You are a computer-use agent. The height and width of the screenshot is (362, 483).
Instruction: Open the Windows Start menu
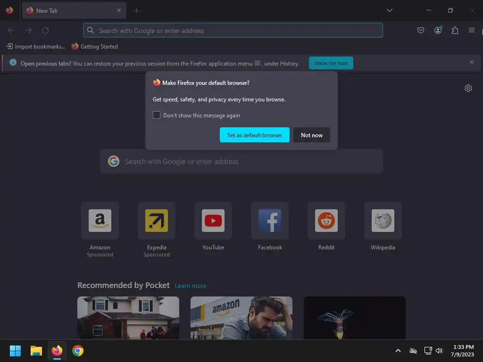[x=15, y=351]
